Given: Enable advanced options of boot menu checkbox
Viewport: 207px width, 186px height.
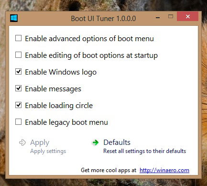Looking at the screenshot, I should 18,38.
